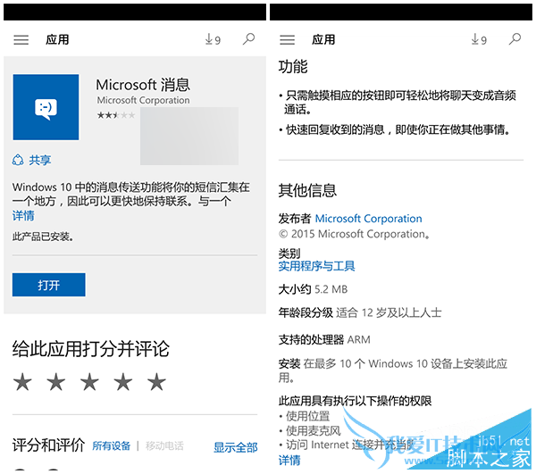Open hamburger menu in right screen
Image resolution: width=536 pixels, height=474 pixels.
[x=287, y=40]
